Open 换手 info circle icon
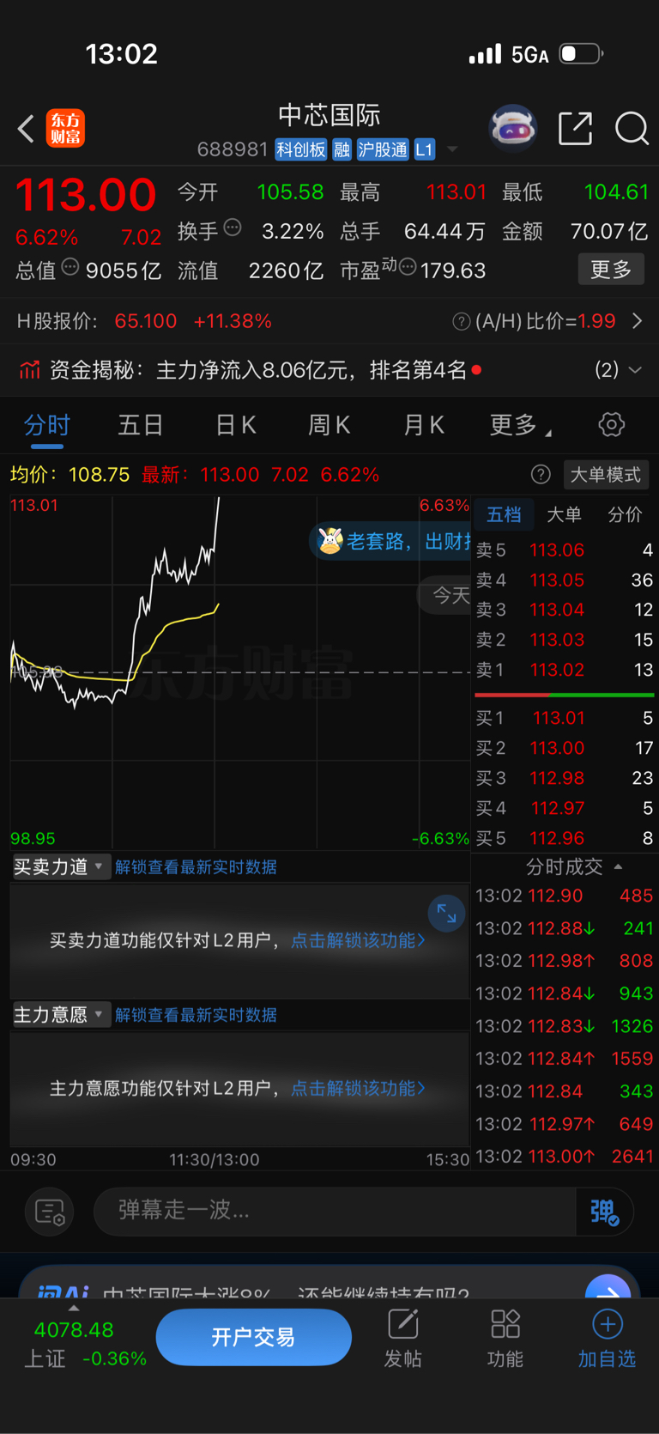The image size is (659, 1434). (233, 228)
